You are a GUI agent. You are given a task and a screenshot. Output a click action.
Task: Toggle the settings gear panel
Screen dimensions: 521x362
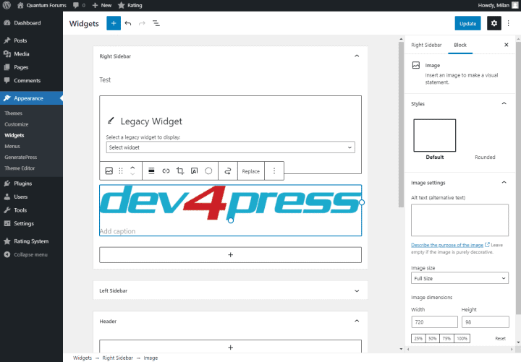494,23
